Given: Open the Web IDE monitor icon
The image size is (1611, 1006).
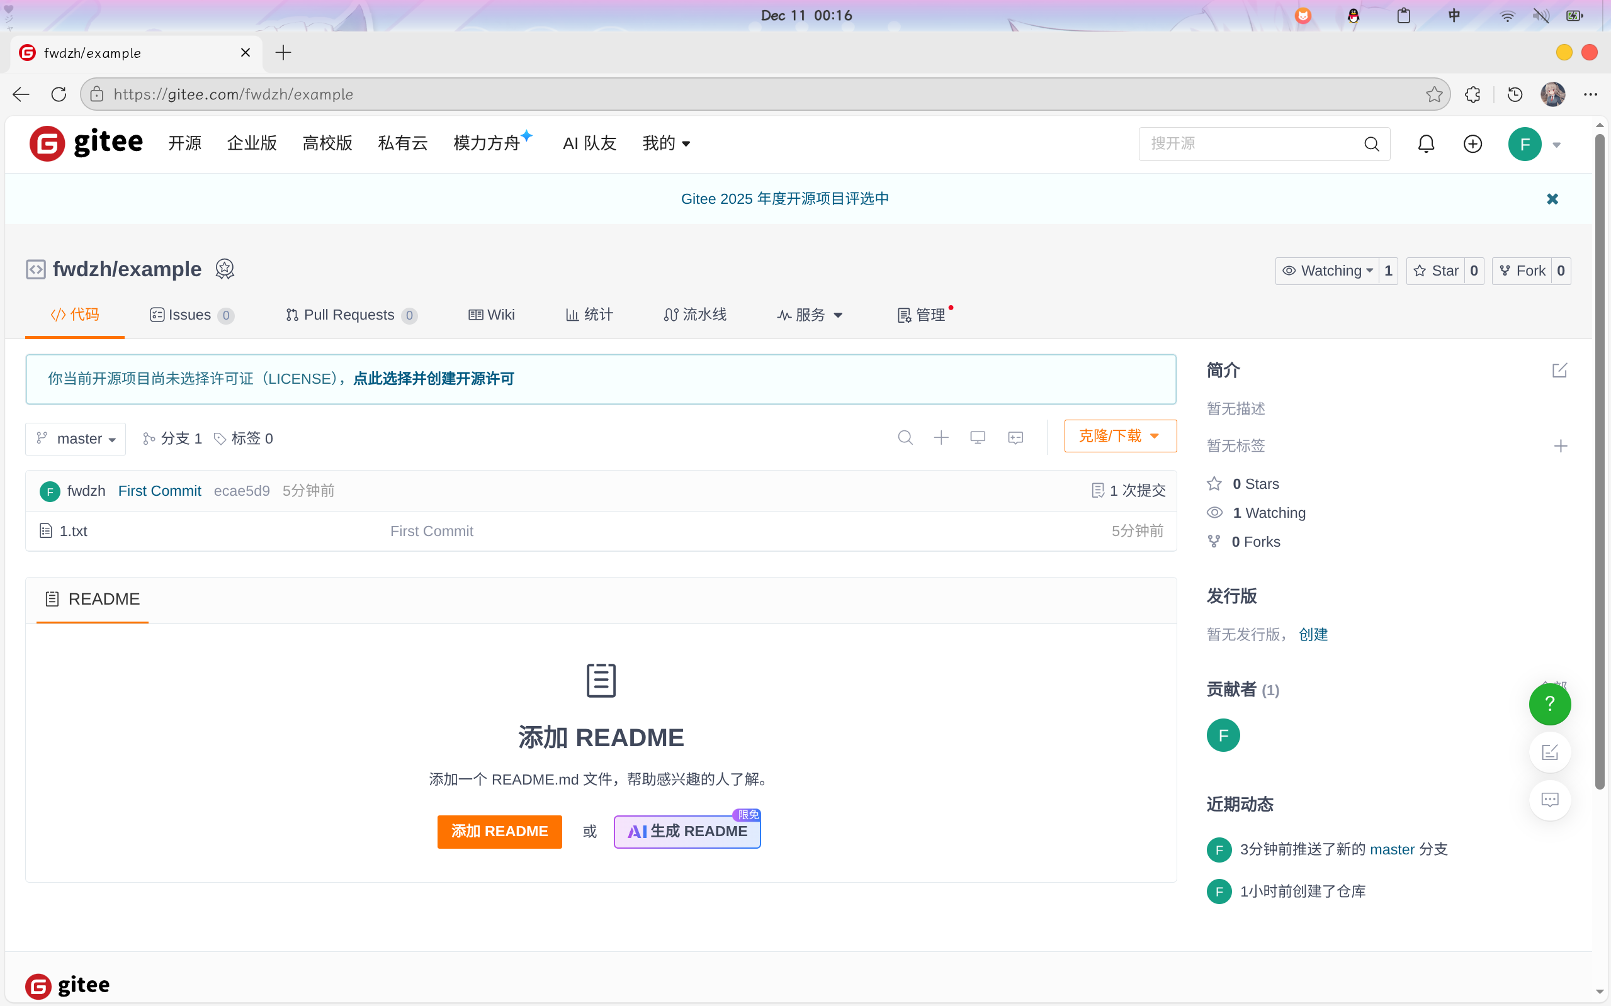Looking at the screenshot, I should 977,438.
